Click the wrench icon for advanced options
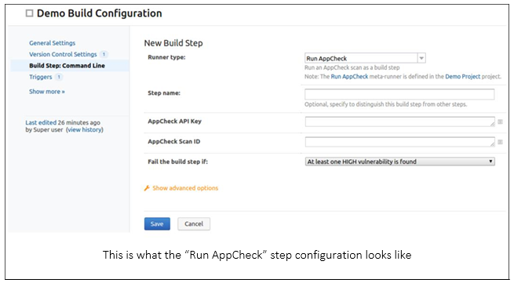Screen dimensions: 514x283 coord(147,188)
